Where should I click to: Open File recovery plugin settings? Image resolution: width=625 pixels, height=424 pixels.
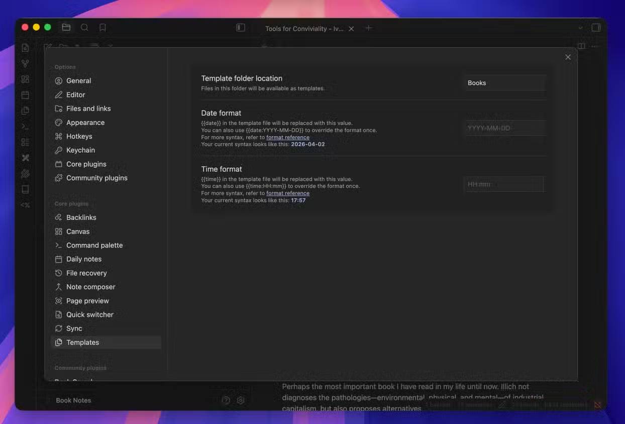pos(106,273)
